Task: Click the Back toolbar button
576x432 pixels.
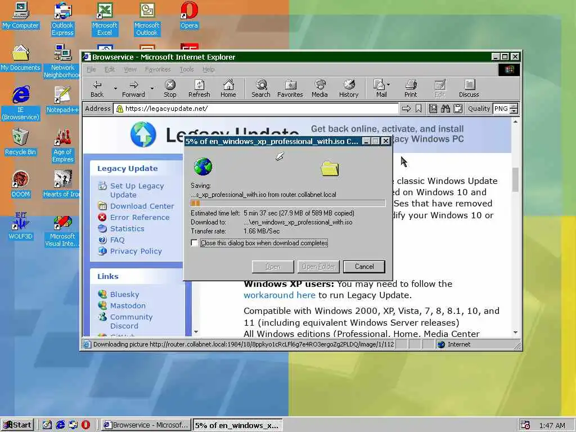Action: [x=97, y=88]
